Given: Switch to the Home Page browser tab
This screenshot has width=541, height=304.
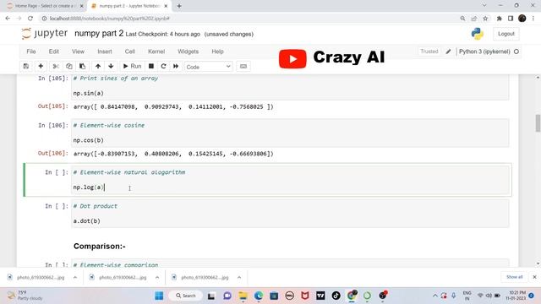Looking at the screenshot, I should click(45, 6).
